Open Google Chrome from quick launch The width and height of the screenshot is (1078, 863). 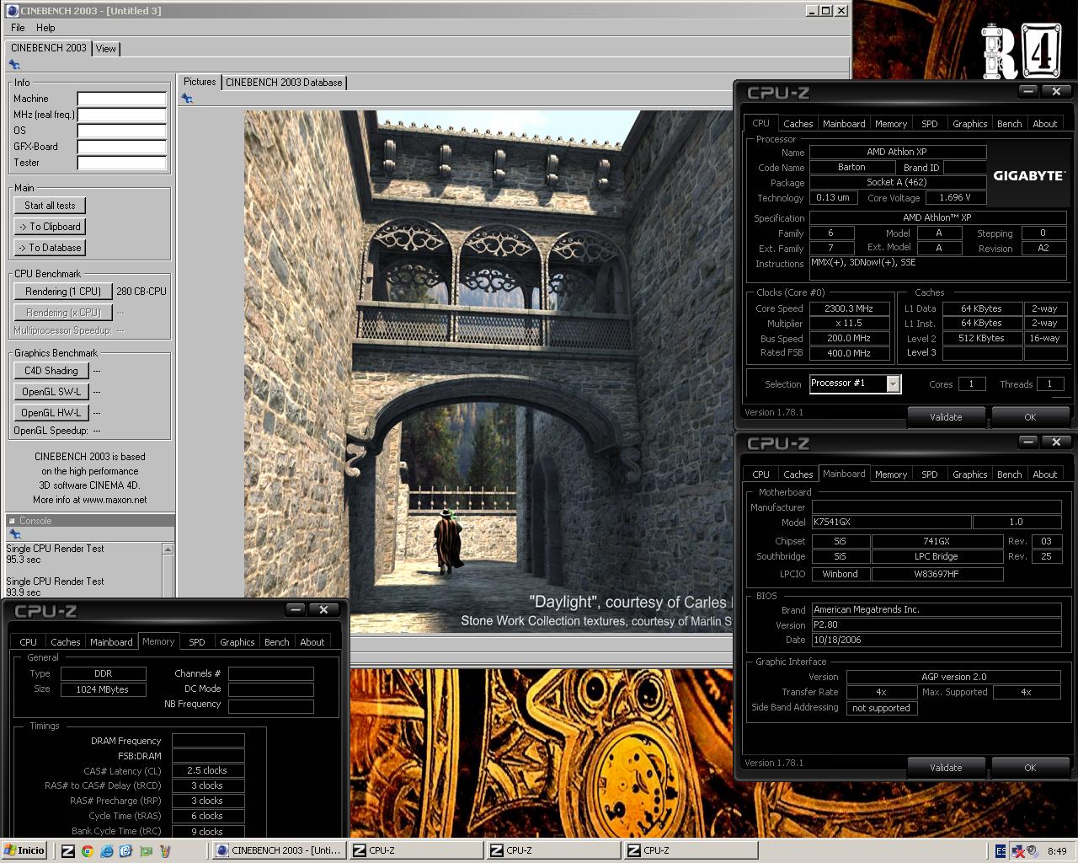pos(88,851)
